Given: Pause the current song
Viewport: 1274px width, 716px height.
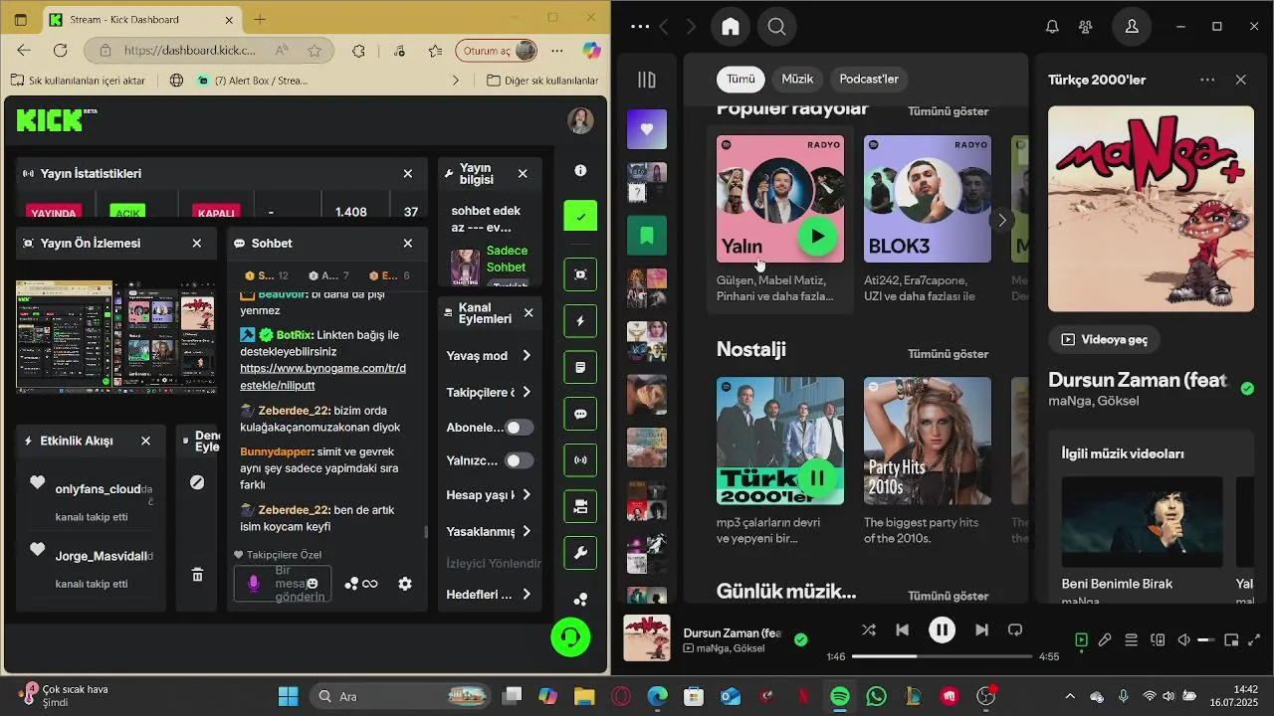Looking at the screenshot, I should [x=942, y=629].
